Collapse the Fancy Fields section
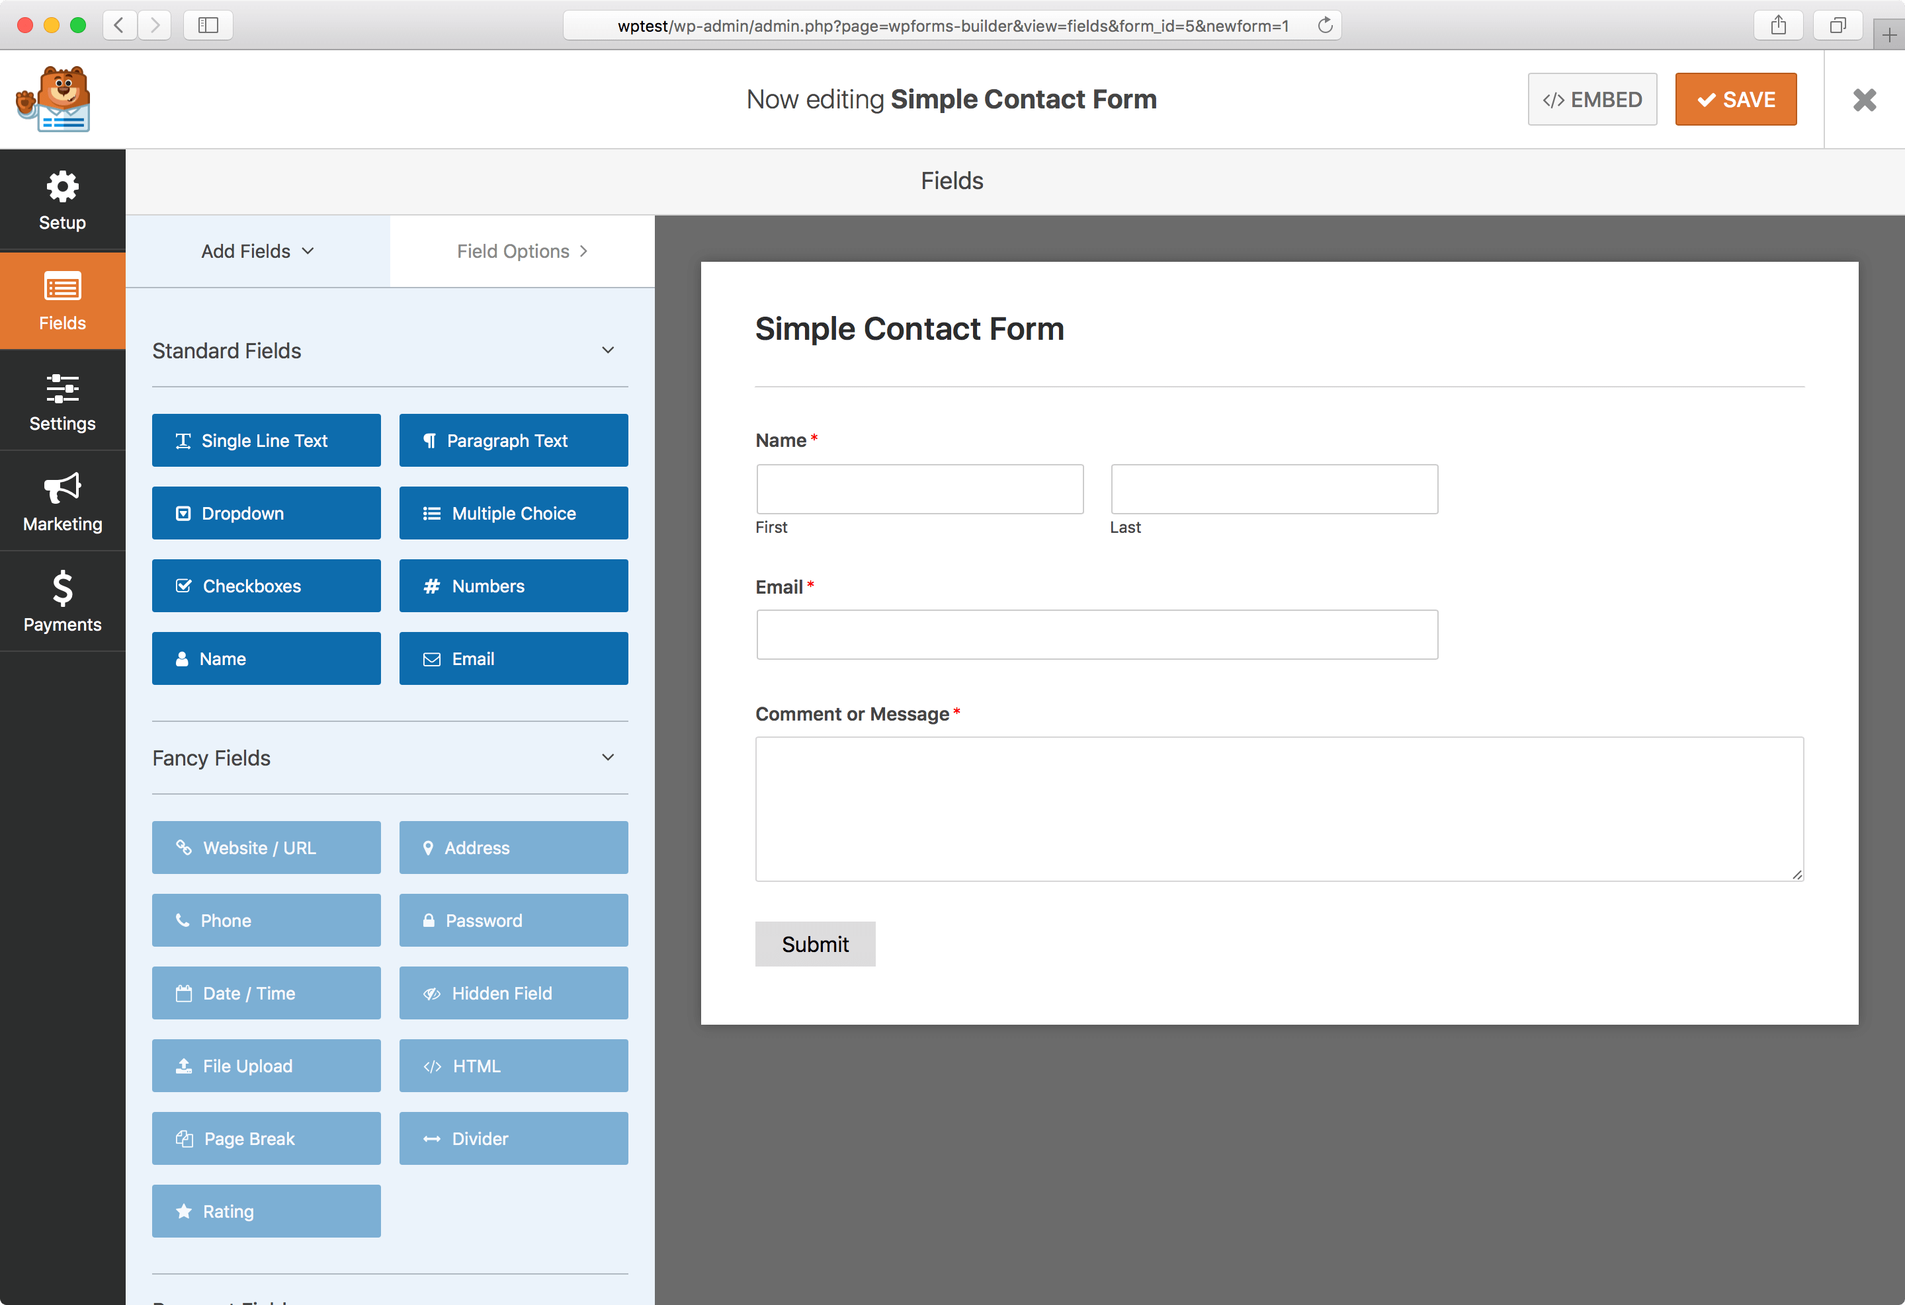The height and width of the screenshot is (1305, 1905). tap(607, 758)
